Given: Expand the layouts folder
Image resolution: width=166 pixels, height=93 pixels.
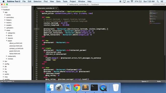Looking at the screenshot, I should click(x=6, y=38).
